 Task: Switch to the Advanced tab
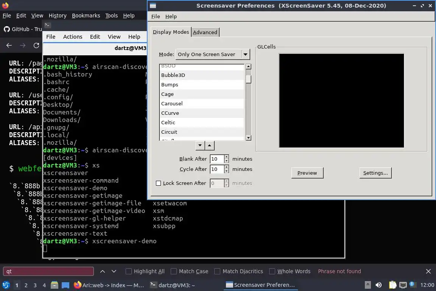coord(205,32)
